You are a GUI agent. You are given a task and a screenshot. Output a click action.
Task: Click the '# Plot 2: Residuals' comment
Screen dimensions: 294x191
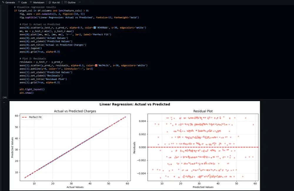tap(33, 58)
